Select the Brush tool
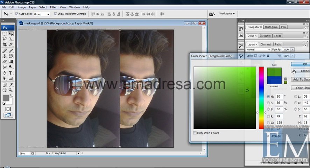The width and height of the screenshot is (310, 168). (11, 51)
